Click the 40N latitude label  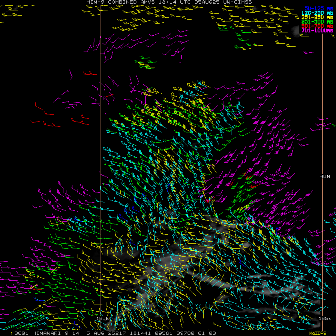325,176
